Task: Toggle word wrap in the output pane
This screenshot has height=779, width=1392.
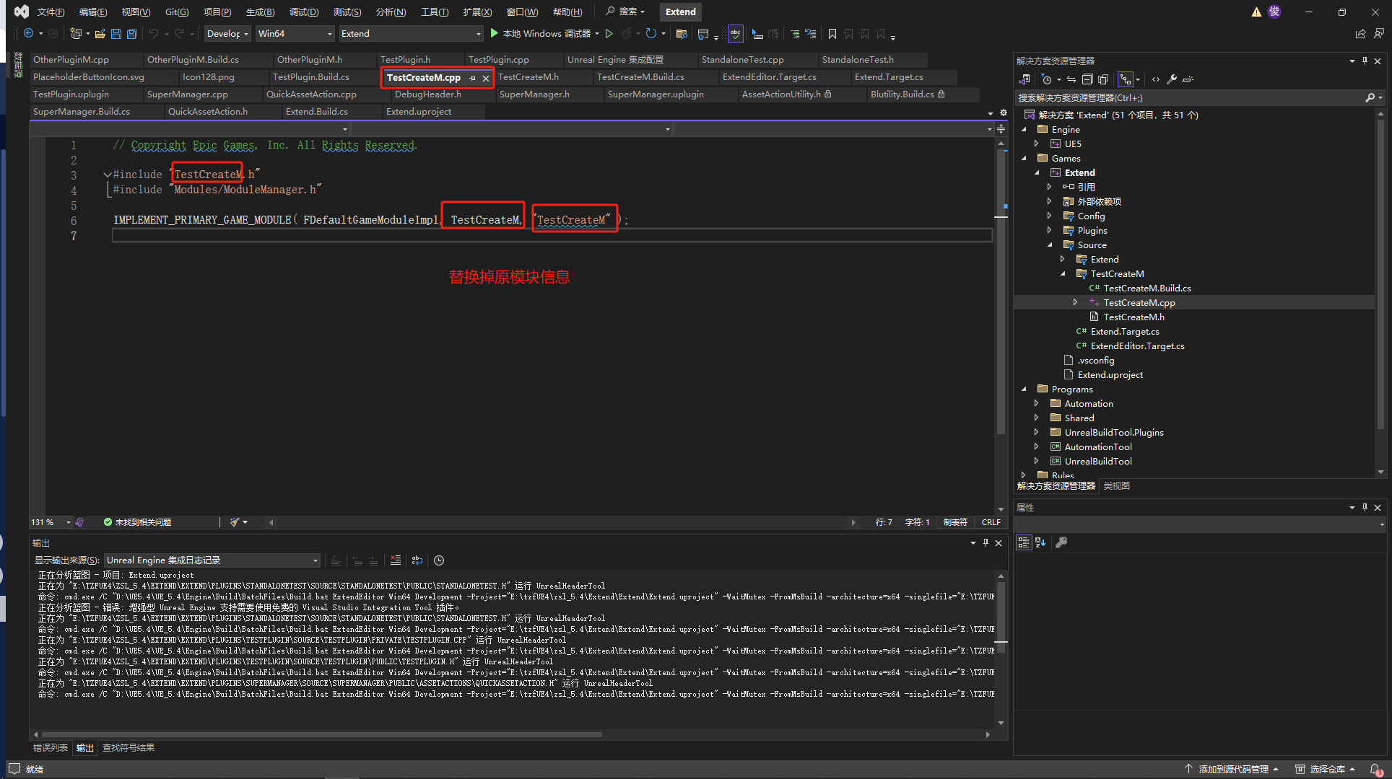Action: coord(417,560)
